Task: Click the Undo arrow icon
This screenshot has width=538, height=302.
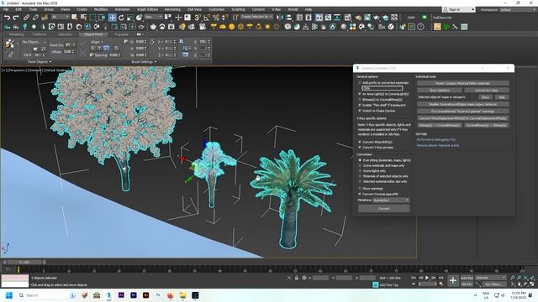Action: (8, 17)
